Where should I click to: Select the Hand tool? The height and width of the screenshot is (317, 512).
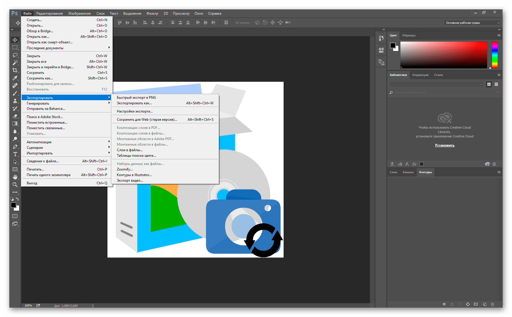point(15,177)
